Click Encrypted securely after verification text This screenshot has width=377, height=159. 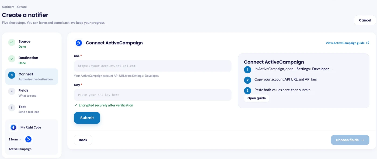(x=106, y=105)
